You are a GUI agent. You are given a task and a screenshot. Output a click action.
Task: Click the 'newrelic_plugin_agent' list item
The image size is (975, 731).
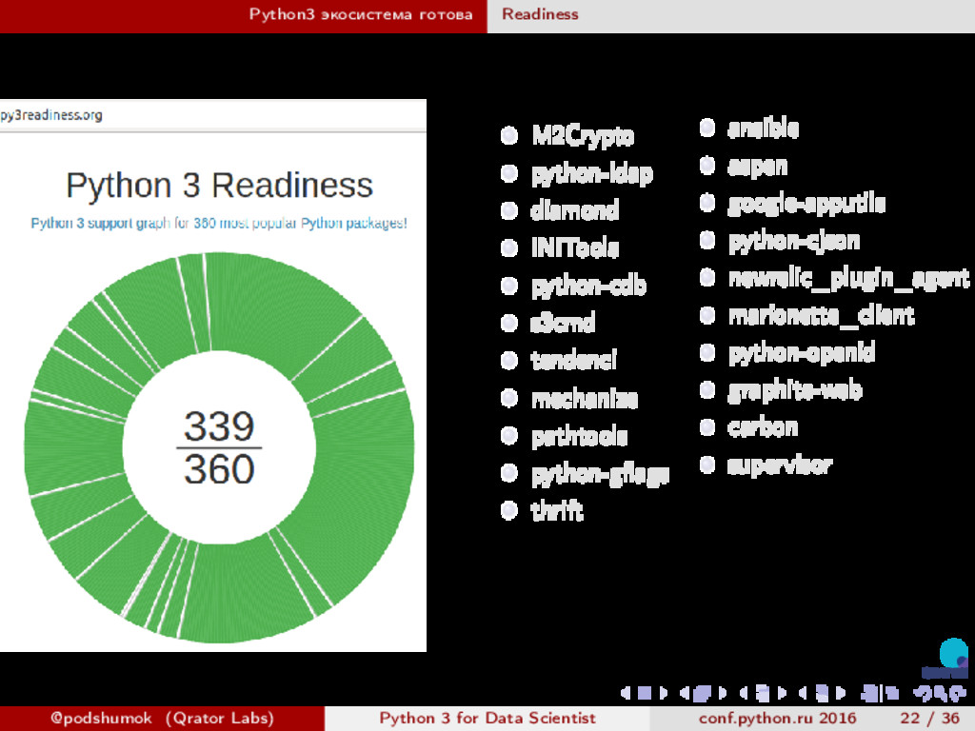coord(848,279)
